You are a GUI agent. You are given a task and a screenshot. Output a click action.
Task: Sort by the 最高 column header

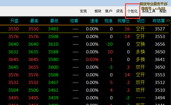[34, 21]
